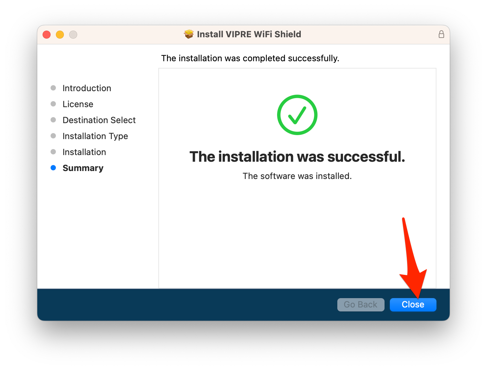This screenshot has height=370, width=487.
Task: Click the package box icon in title
Action: click(x=189, y=34)
